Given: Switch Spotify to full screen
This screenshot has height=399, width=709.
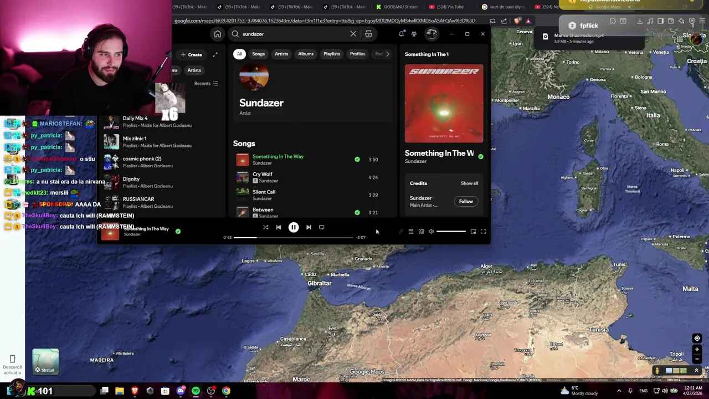Looking at the screenshot, I should pyautogui.click(x=483, y=232).
